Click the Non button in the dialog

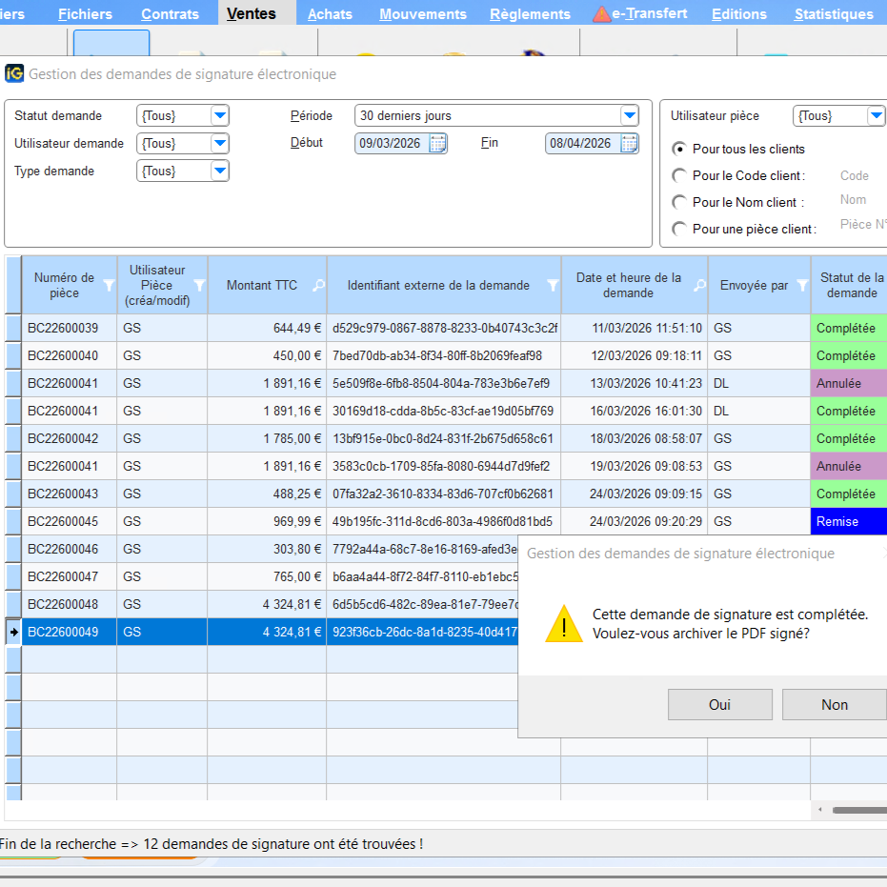coord(834,705)
